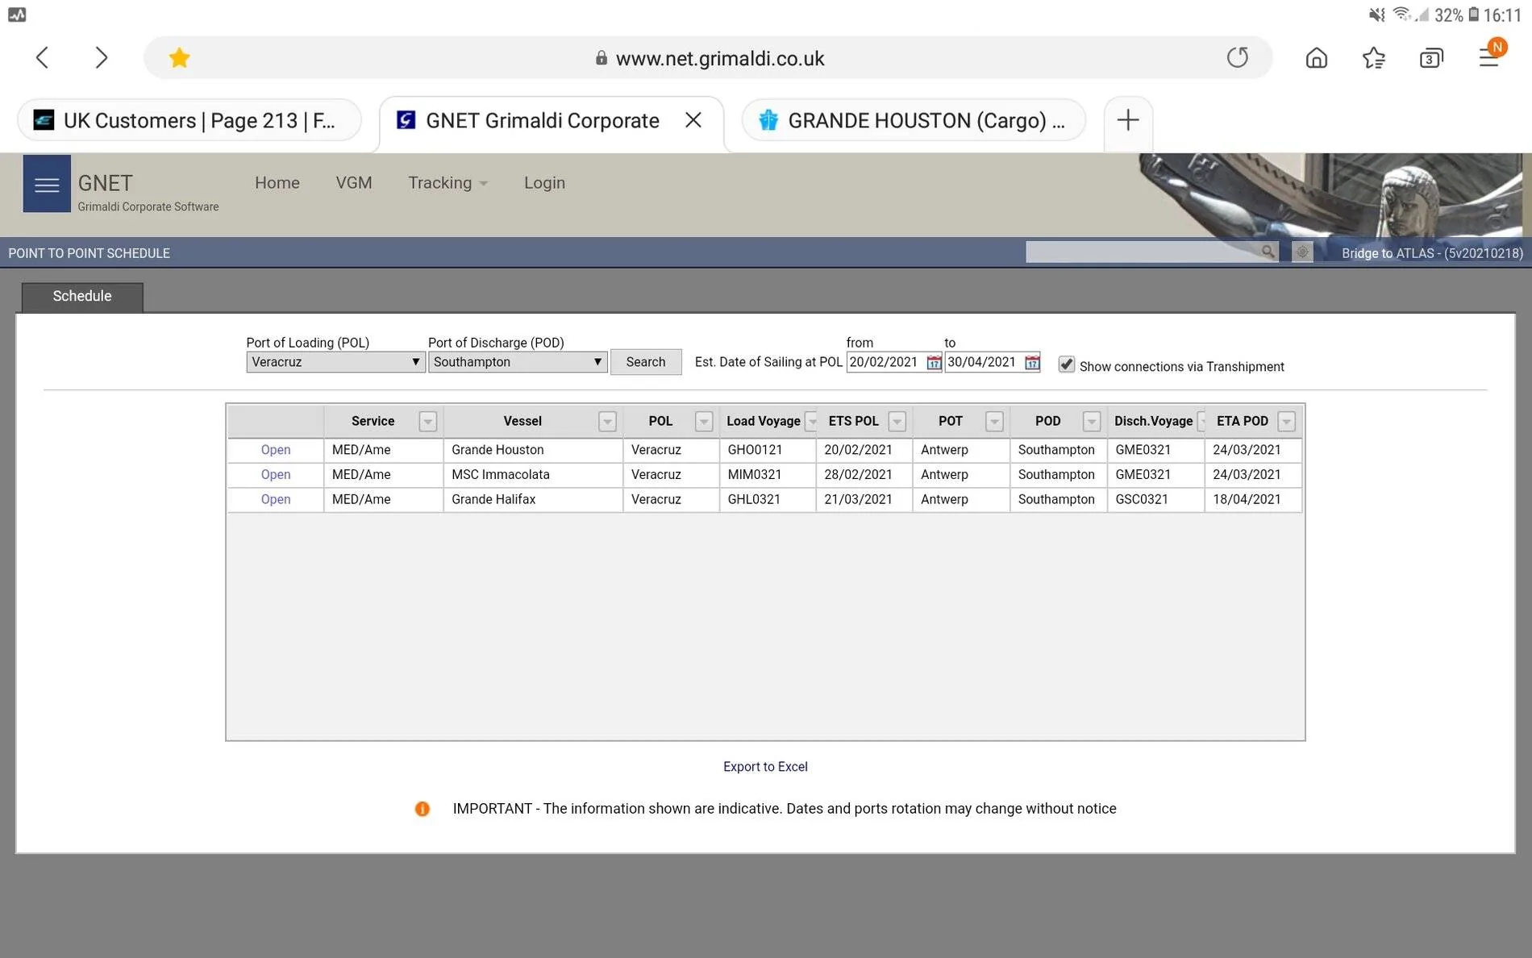Open the GNET sidebar hamburger menu
Viewport: 1532px width, 958px height.
click(47, 184)
